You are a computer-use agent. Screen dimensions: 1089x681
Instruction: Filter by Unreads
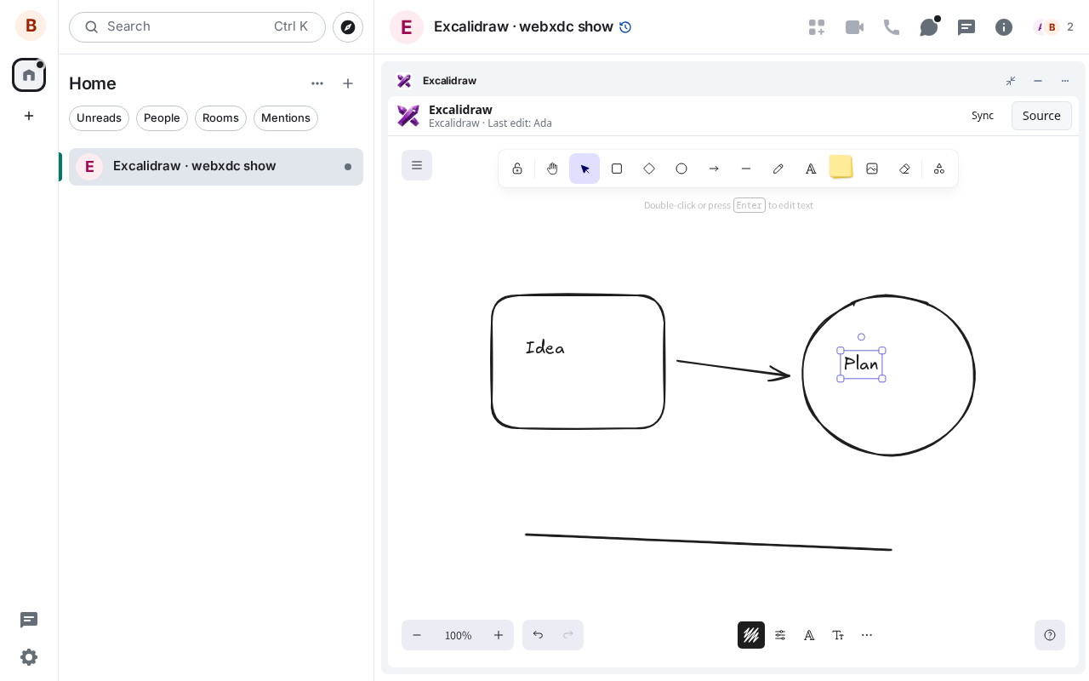pos(99,118)
